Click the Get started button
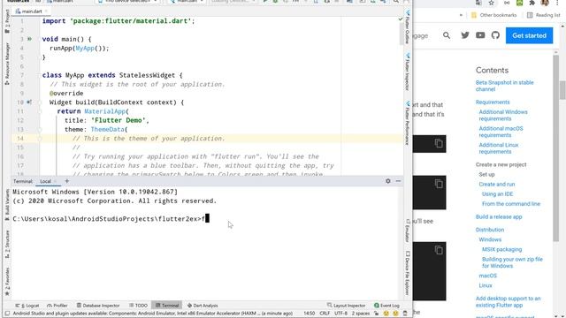The height and width of the screenshot is (318, 566). (529, 35)
